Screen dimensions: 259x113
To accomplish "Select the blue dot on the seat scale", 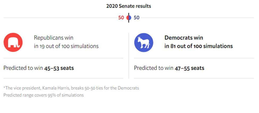I will coord(130,18).
